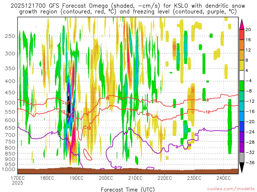The height and width of the screenshot is (192, 257).
Task: Click the white colorbar segment between -4 and 4
Action: point(242,75)
